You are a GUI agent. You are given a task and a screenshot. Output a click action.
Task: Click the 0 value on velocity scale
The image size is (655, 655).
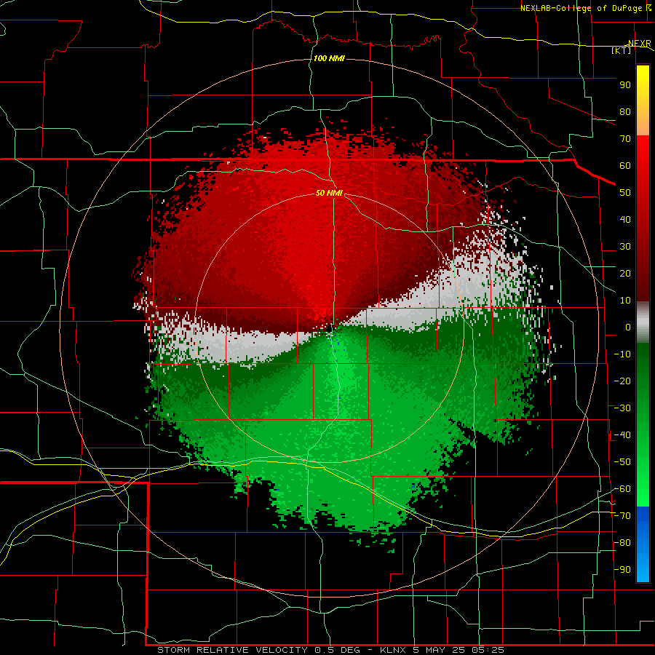628,327
